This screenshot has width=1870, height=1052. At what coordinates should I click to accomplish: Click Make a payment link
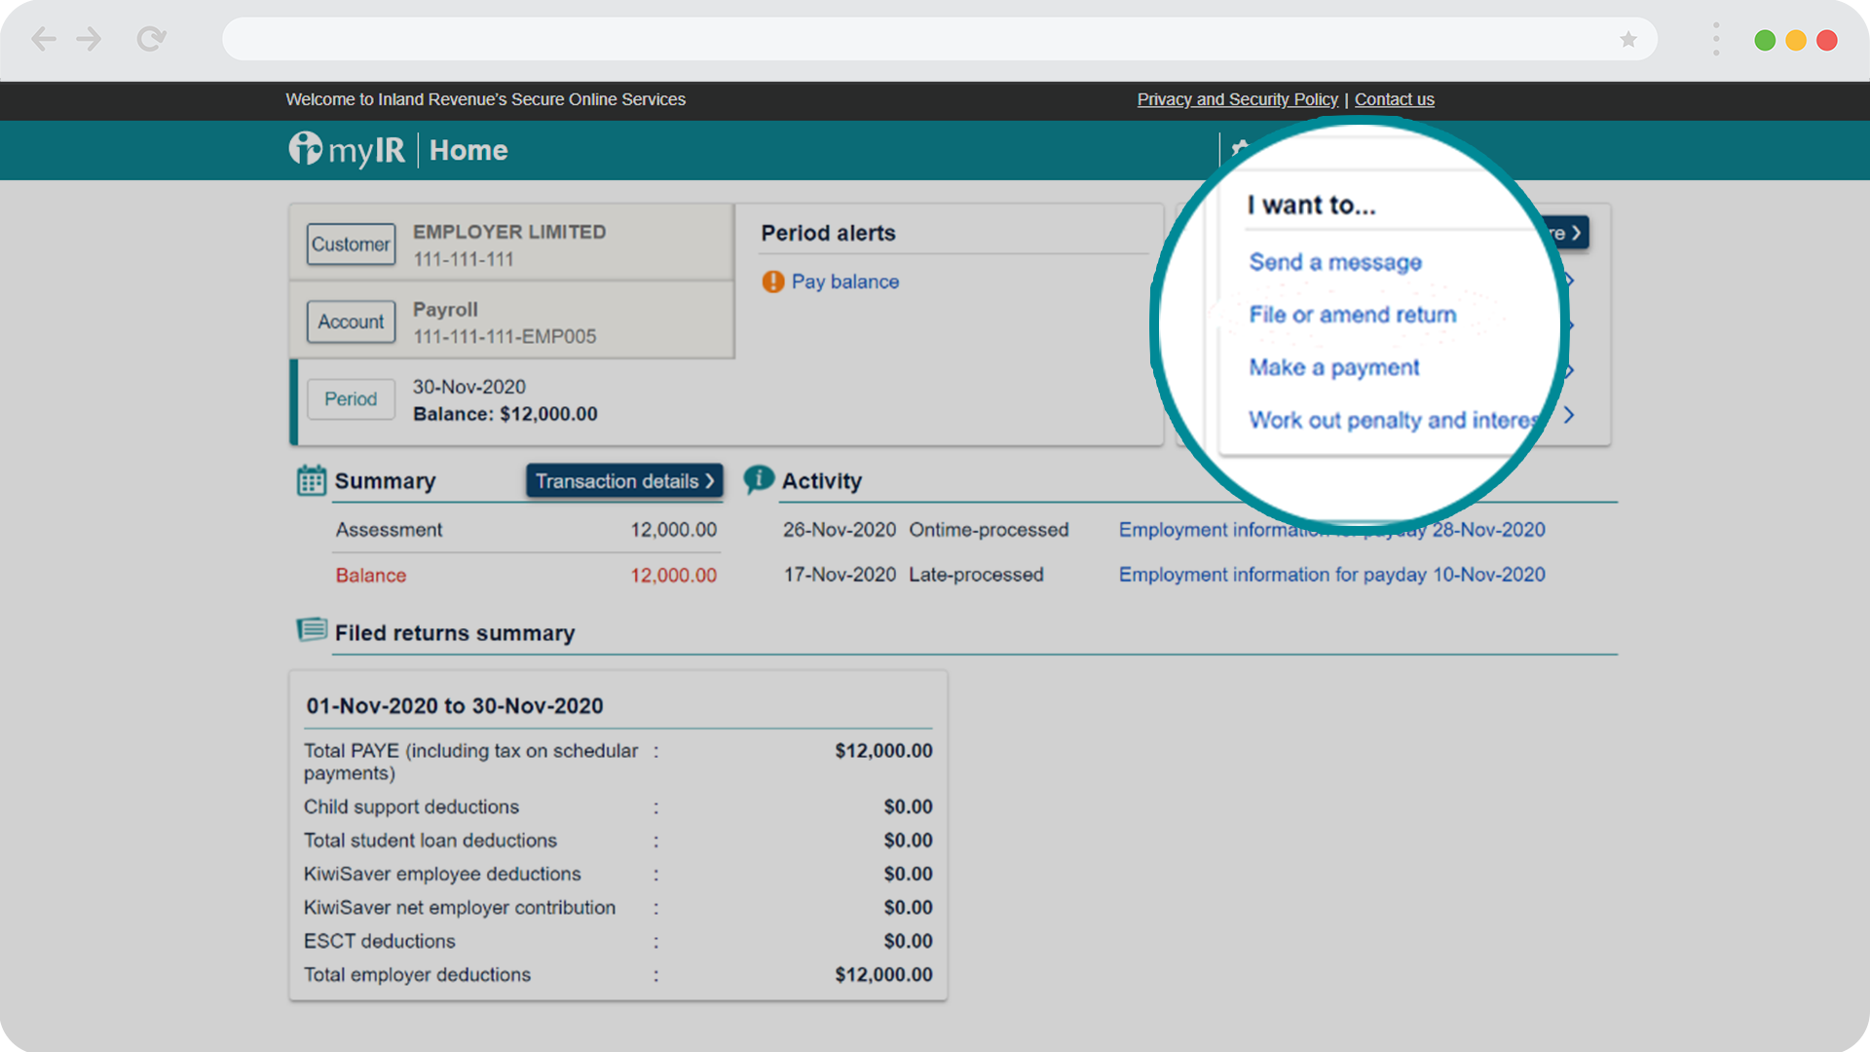pyautogui.click(x=1334, y=367)
